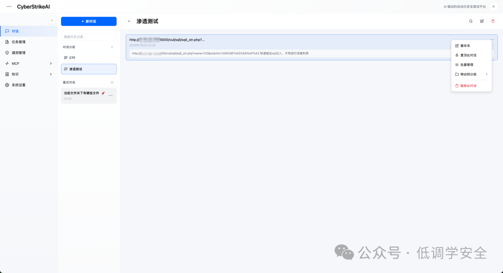Click the 知识 book icon
The width and height of the screenshot is (503, 273).
pos(7,74)
